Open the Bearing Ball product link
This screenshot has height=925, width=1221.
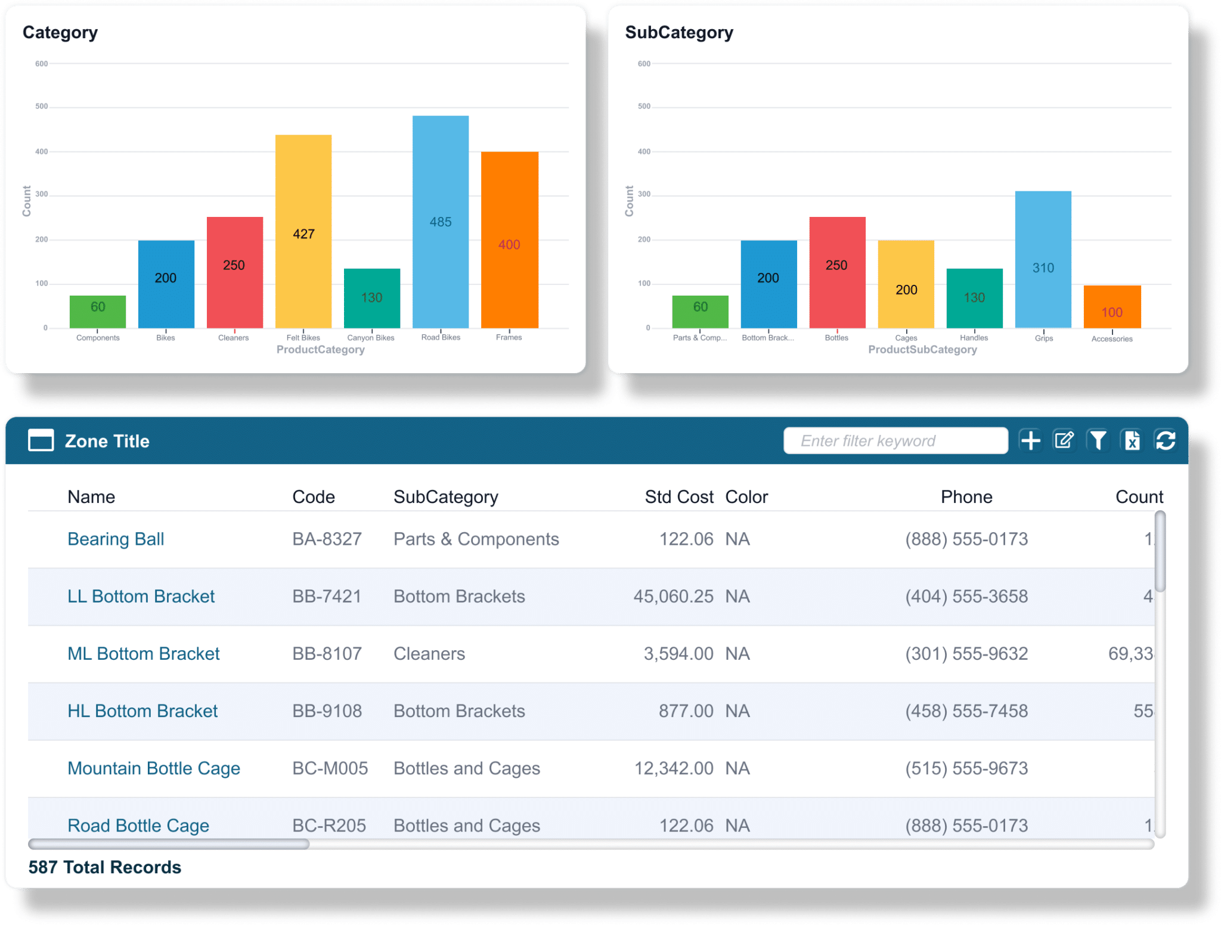tap(116, 539)
